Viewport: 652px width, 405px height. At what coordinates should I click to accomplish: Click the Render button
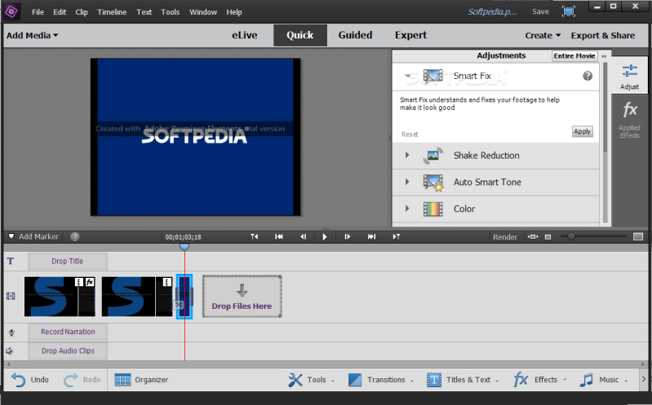click(x=505, y=237)
